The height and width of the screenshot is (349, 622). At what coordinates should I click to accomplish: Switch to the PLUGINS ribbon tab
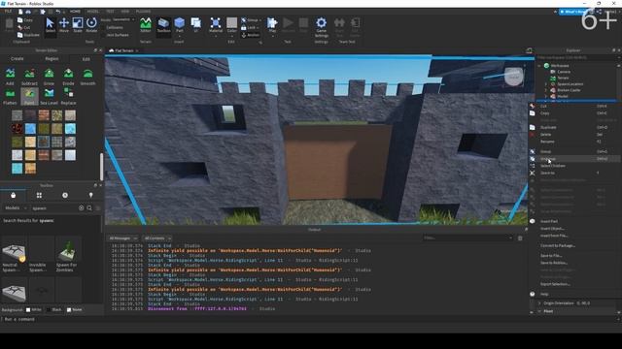(143, 12)
